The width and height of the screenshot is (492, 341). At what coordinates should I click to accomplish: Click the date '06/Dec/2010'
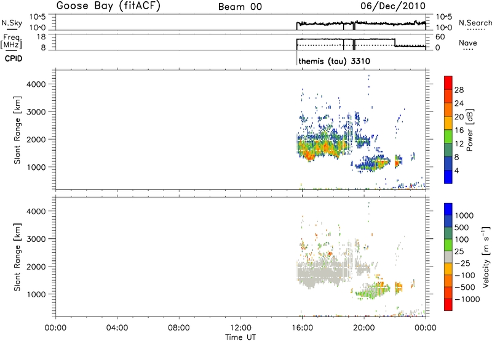tap(393, 6)
